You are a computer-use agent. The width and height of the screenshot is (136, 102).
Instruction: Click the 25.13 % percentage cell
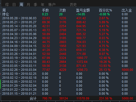click(x=105, y=70)
